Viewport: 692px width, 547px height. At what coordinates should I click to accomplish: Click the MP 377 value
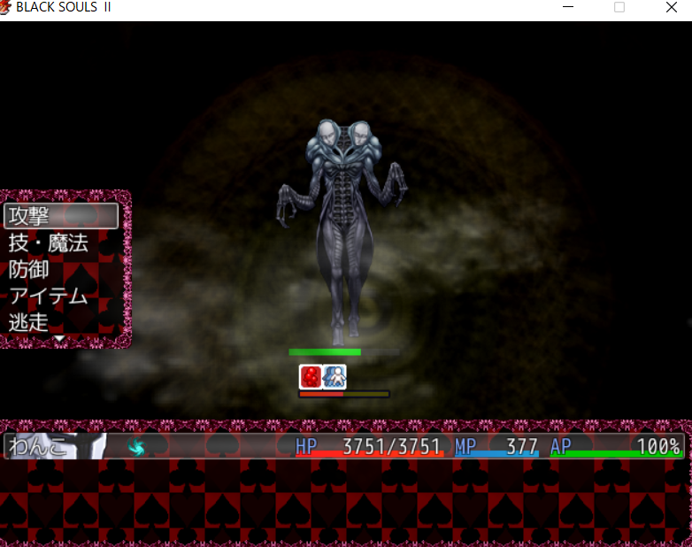click(x=496, y=447)
